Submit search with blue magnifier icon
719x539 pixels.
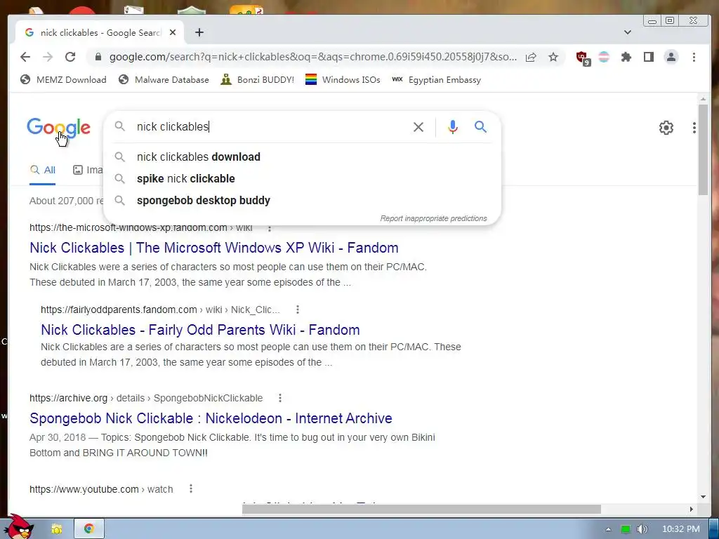pos(480,126)
